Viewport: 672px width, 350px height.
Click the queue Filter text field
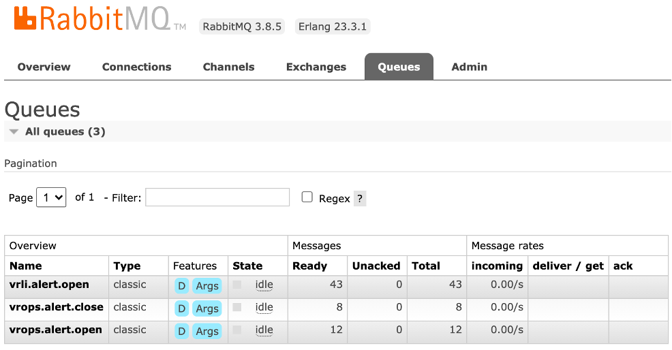pyautogui.click(x=217, y=197)
